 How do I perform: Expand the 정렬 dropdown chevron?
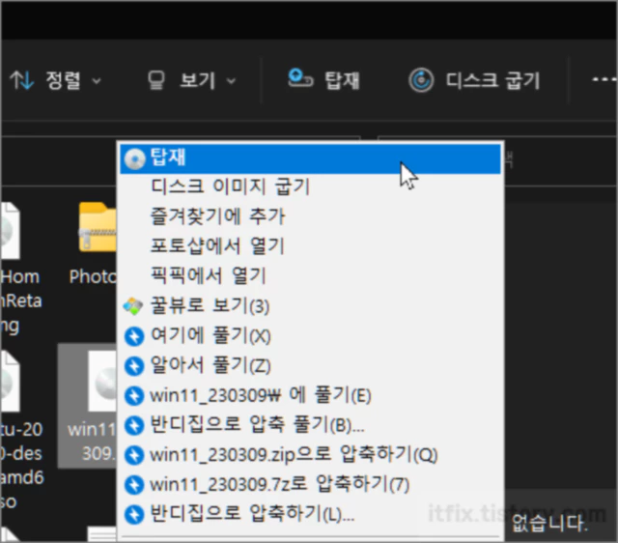[97, 81]
